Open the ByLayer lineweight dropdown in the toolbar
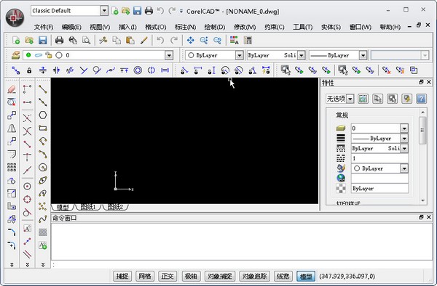 (x=363, y=55)
